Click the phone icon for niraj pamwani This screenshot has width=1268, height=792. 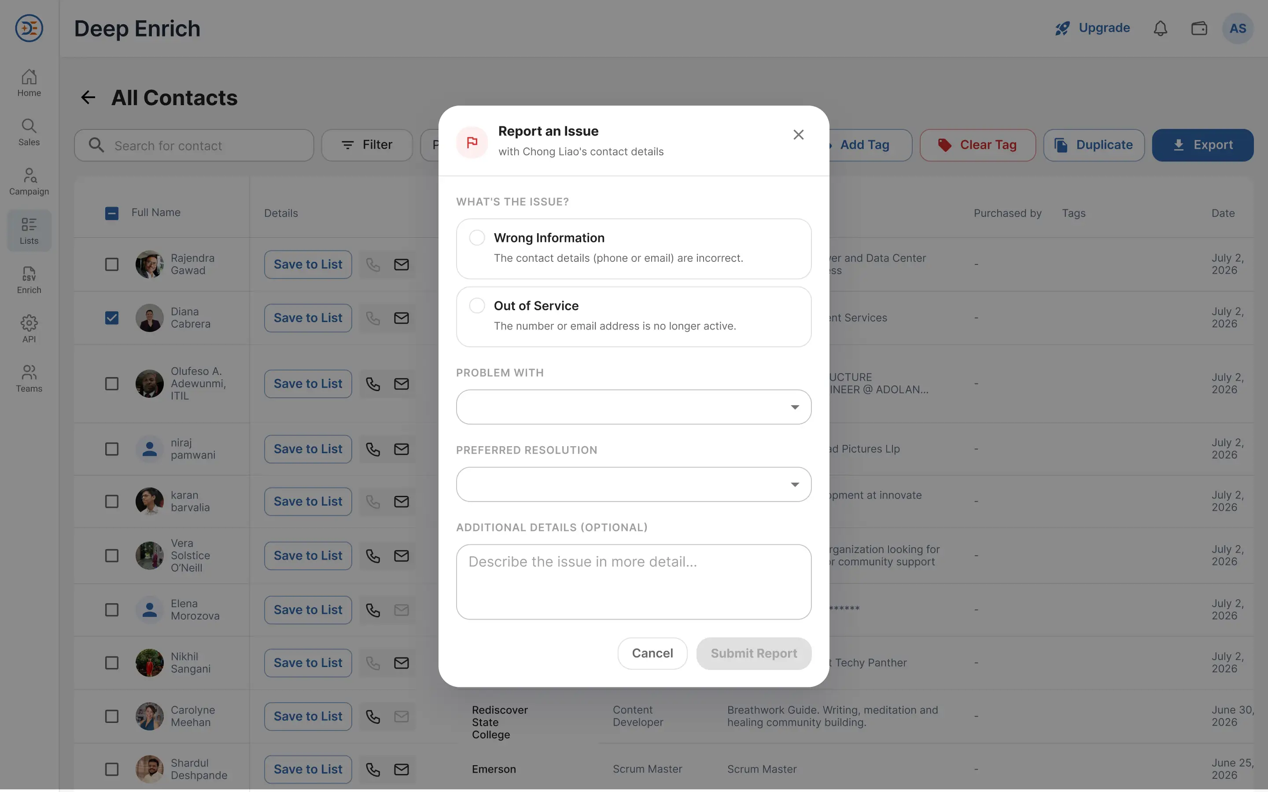373,449
